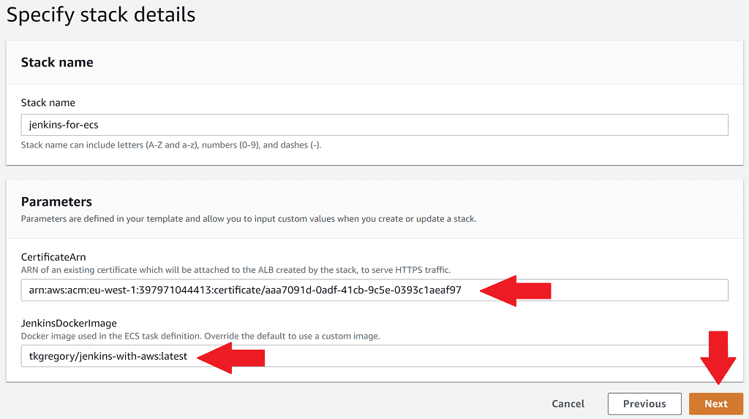749x419 pixels.
Task: Click the stack name allowed-characters hint text
Action: coord(171,145)
